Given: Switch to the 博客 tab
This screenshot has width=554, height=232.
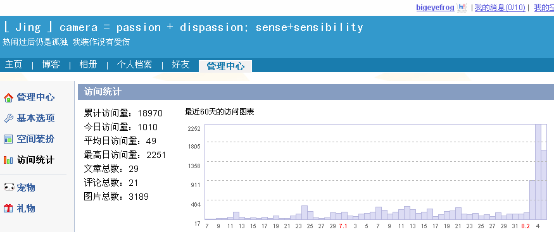Looking at the screenshot, I should pos(51,64).
